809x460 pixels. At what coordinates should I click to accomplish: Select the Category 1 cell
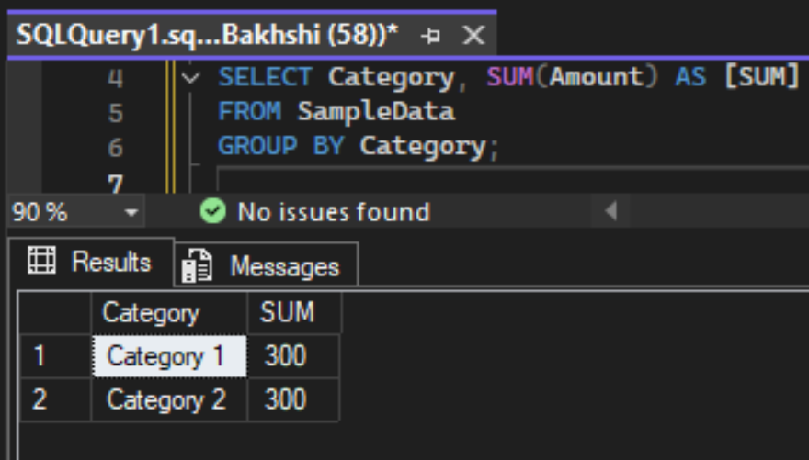tap(169, 356)
